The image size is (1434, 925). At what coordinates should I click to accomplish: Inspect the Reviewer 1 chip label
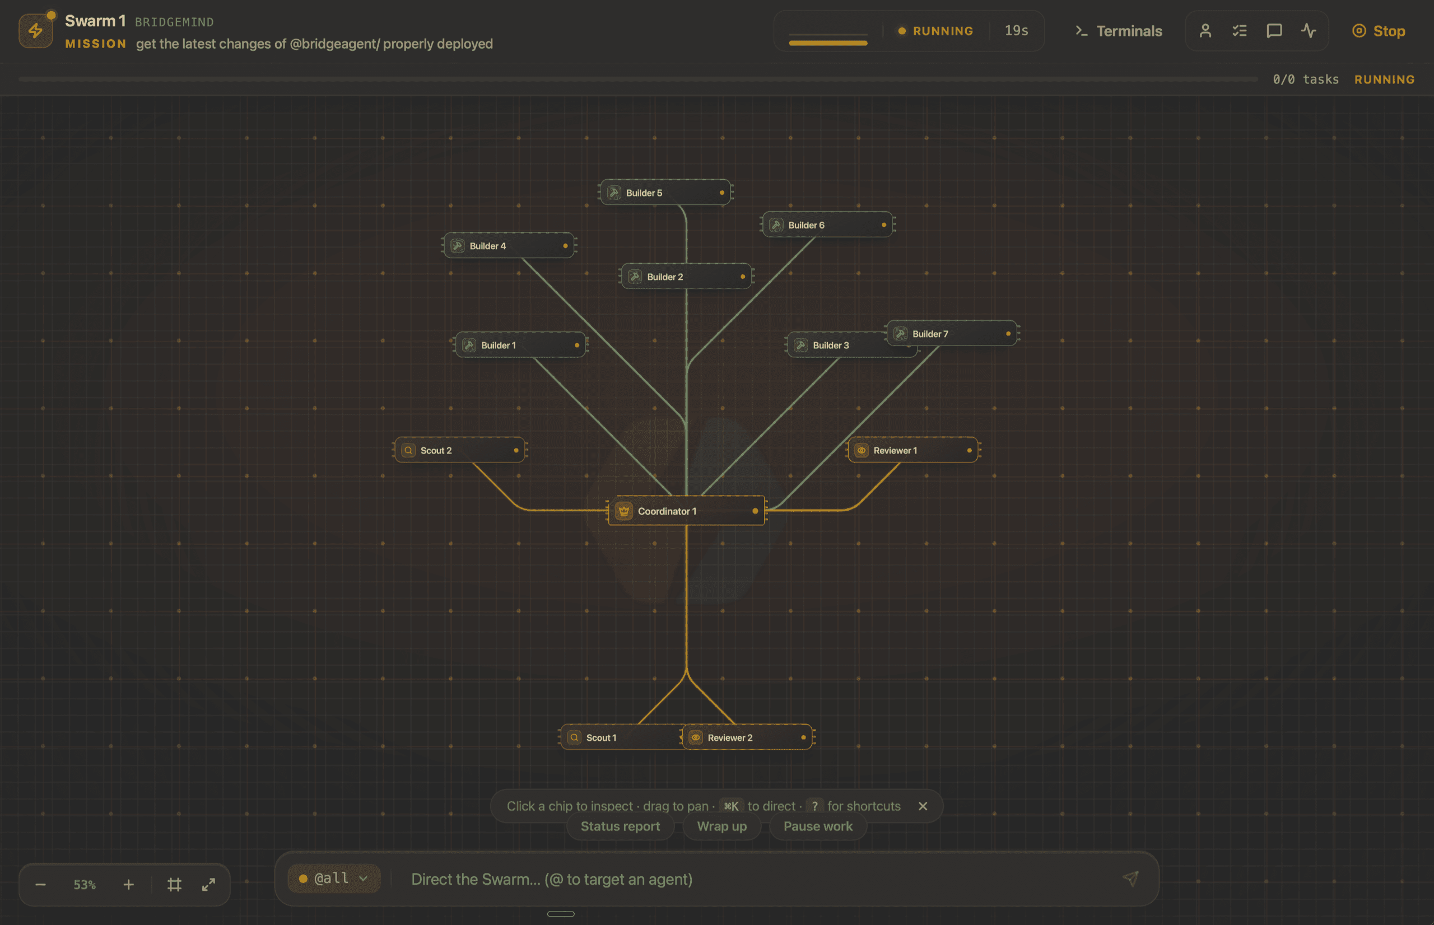(896, 451)
